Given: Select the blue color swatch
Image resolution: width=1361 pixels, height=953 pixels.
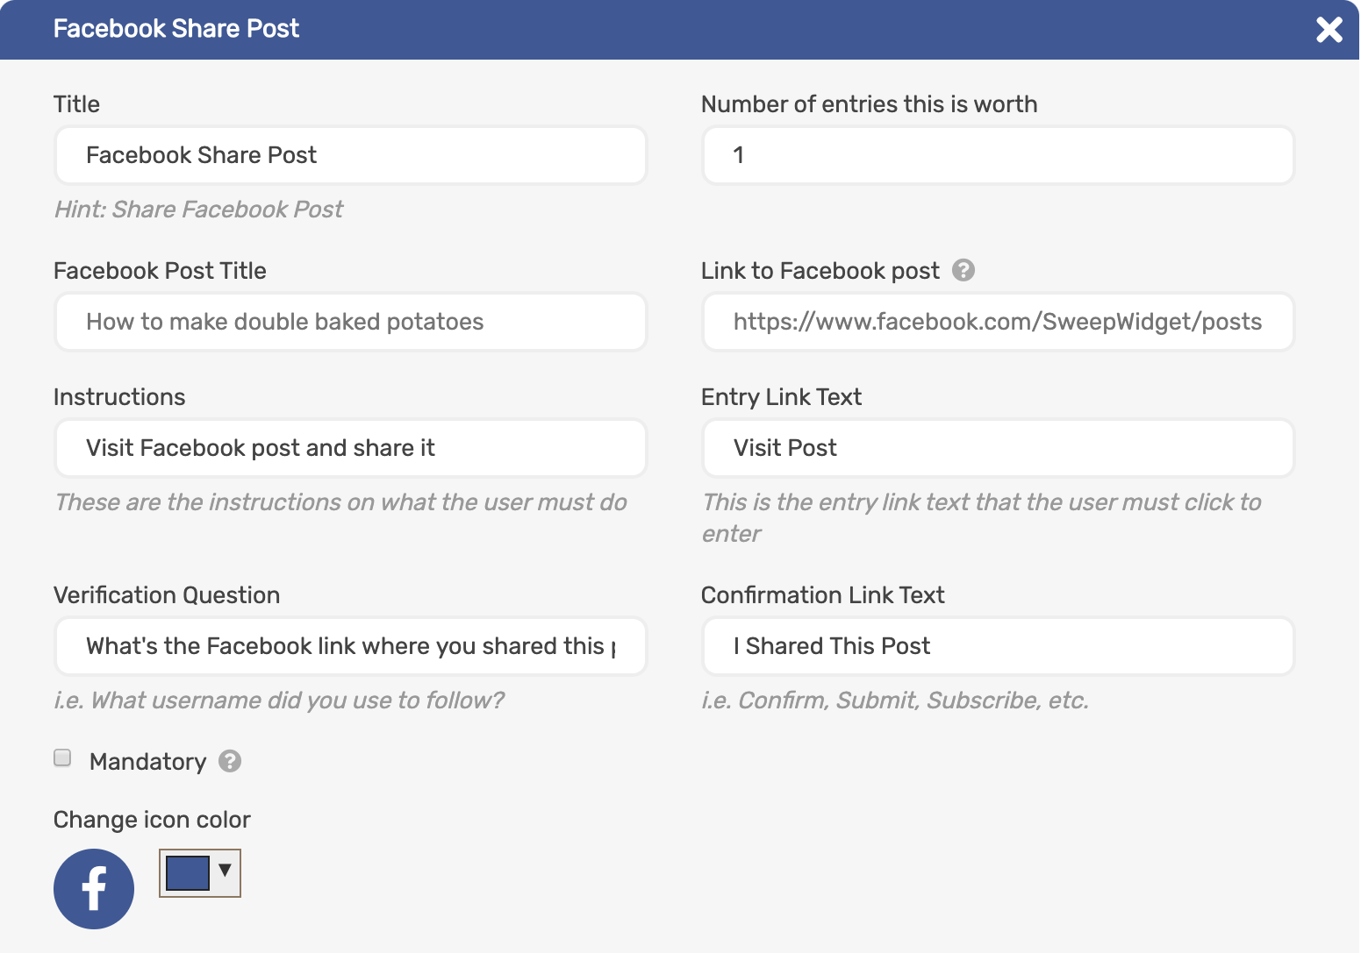Looking at the screenshot, I should pyautogui.click(x=186, y=872).
